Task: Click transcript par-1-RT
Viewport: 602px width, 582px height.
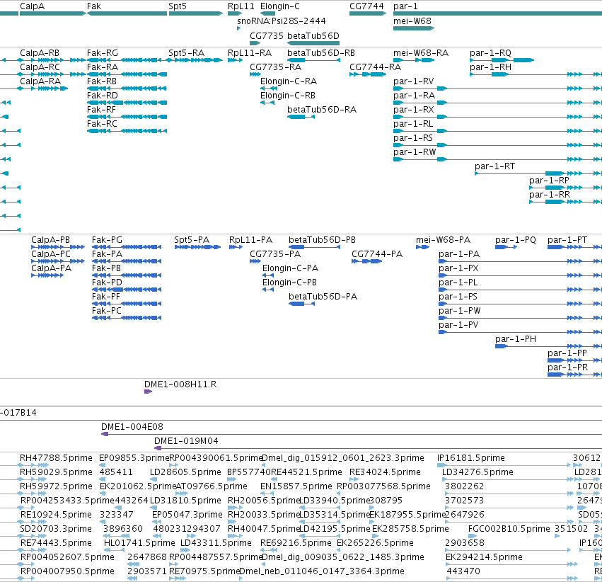Action: pos(538,173)
